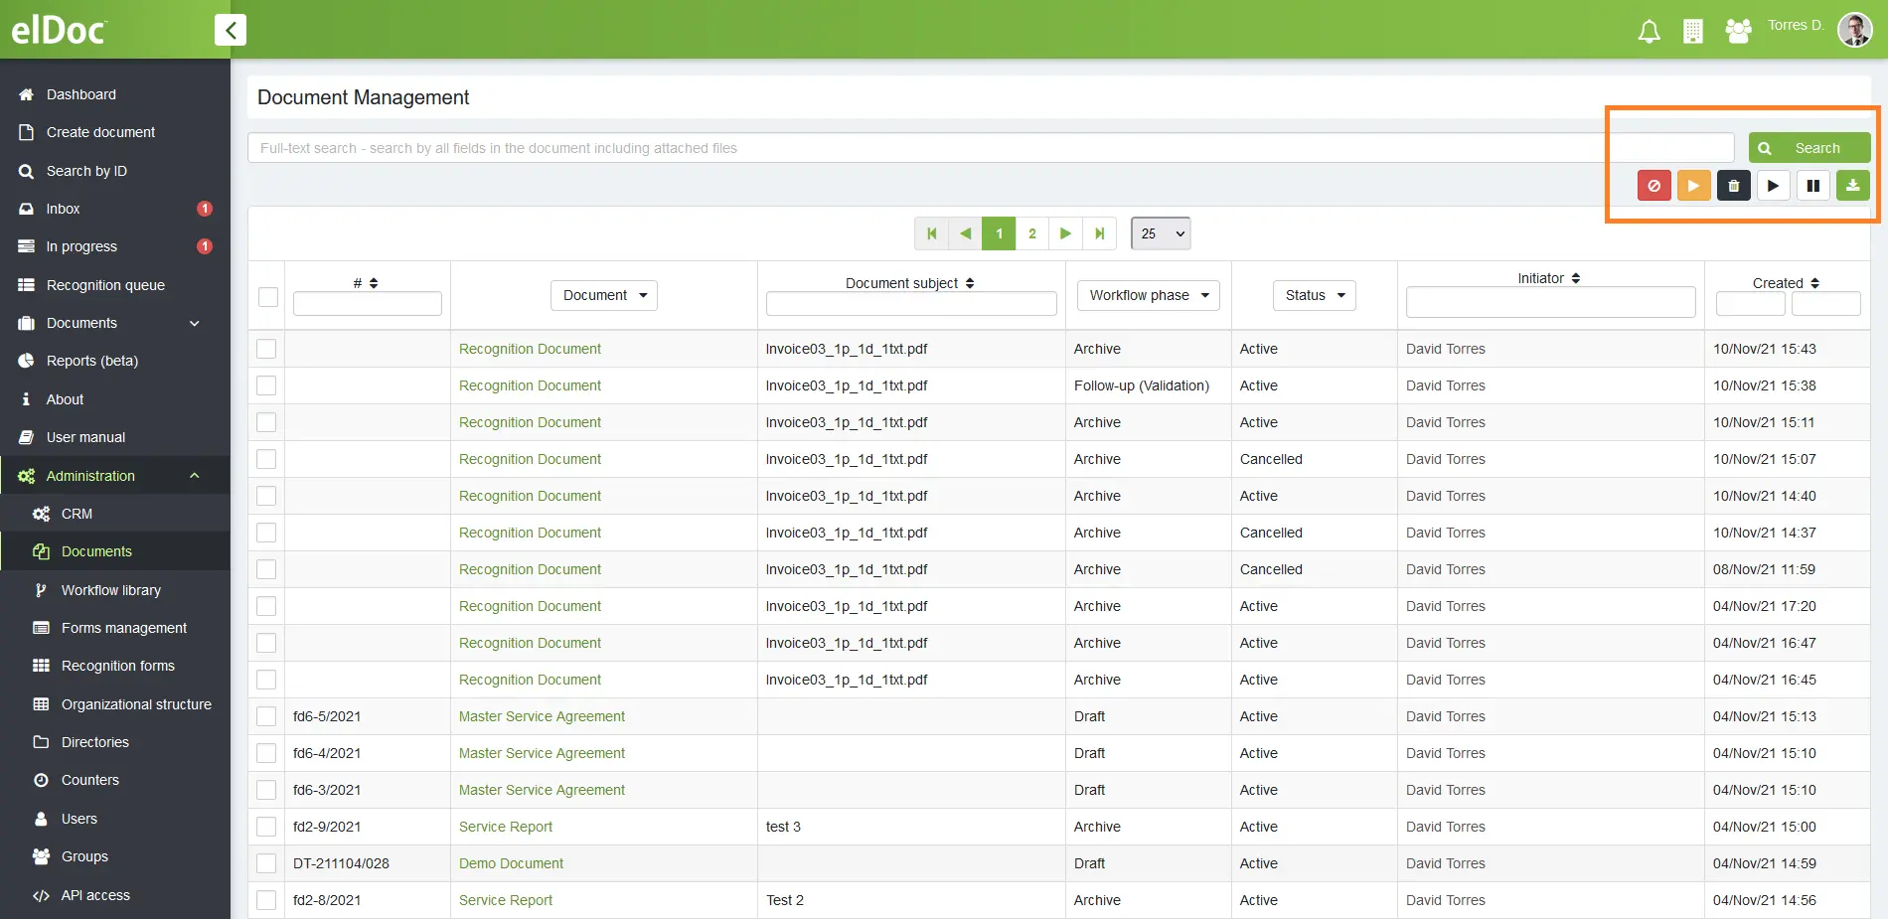Open the Workflow phase filter dropdown
1888x919 pixels.
click(1148, 295)
